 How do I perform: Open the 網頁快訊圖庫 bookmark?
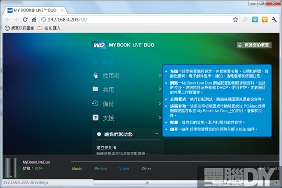point(19,28)
